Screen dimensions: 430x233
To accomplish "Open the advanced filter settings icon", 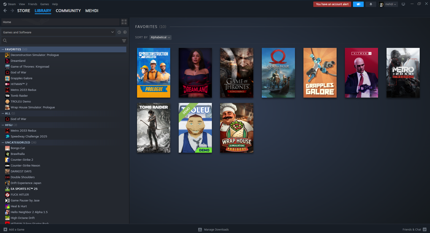I will [124, 41].
